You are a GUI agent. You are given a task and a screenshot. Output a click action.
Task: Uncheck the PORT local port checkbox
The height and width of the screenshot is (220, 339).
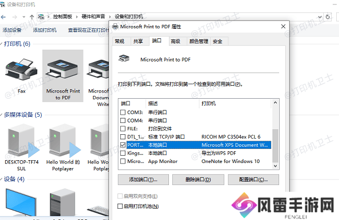(123, 145)
